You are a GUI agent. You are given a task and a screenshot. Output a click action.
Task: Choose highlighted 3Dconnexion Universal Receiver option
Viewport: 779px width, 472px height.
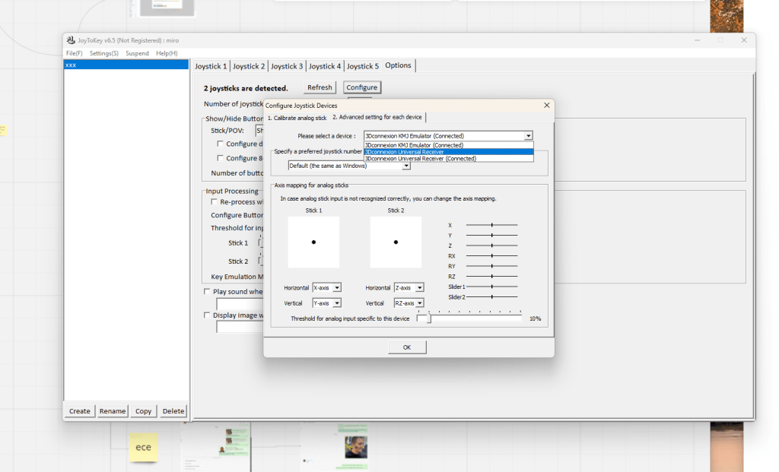[x=449, y=152]
